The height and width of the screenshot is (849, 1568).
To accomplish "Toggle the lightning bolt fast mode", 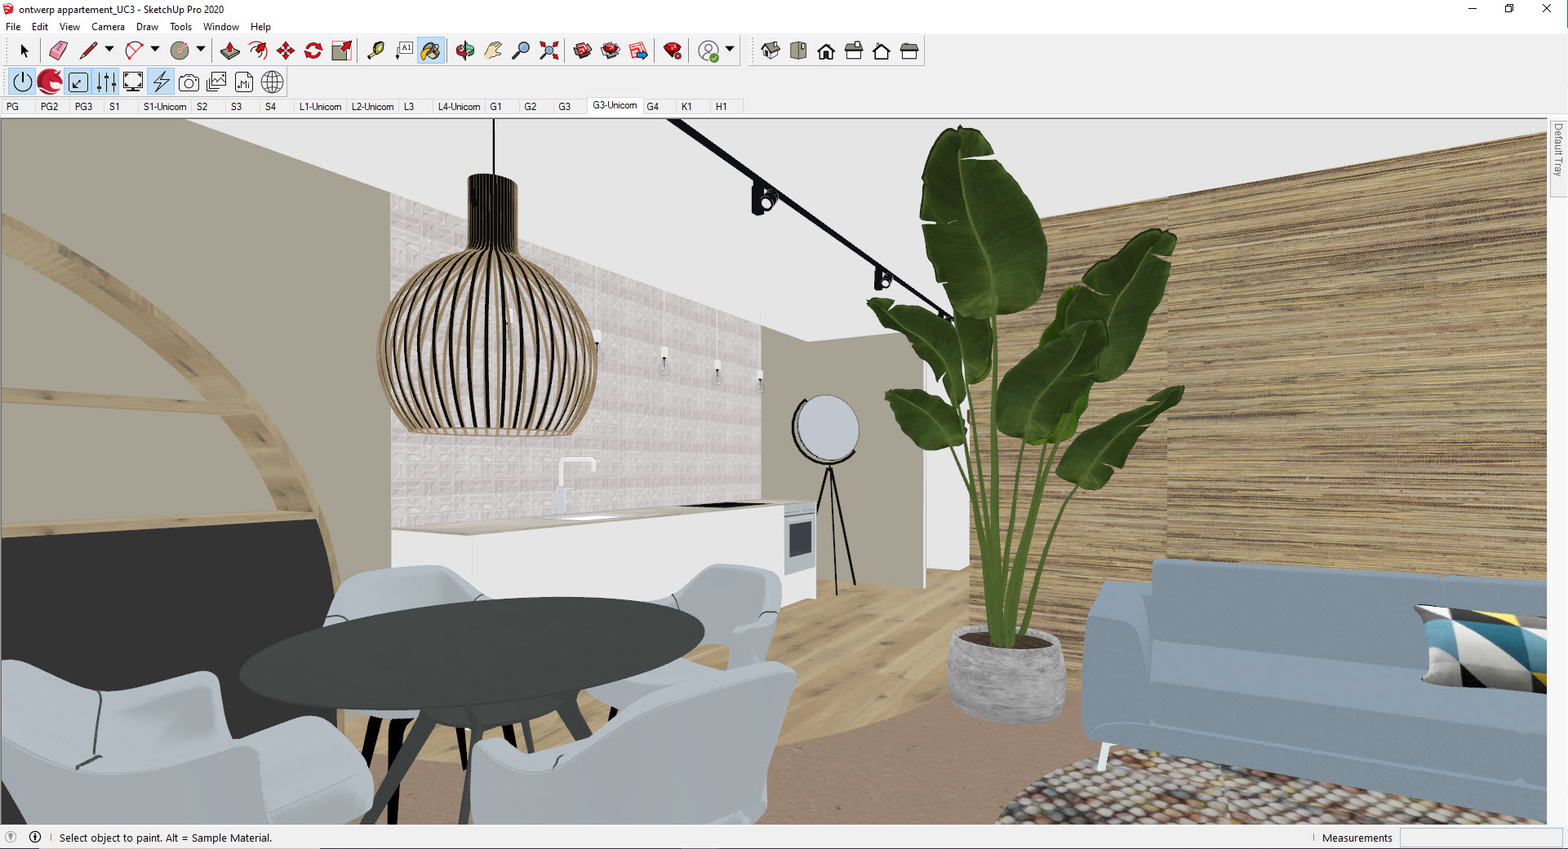I will 162,82.
